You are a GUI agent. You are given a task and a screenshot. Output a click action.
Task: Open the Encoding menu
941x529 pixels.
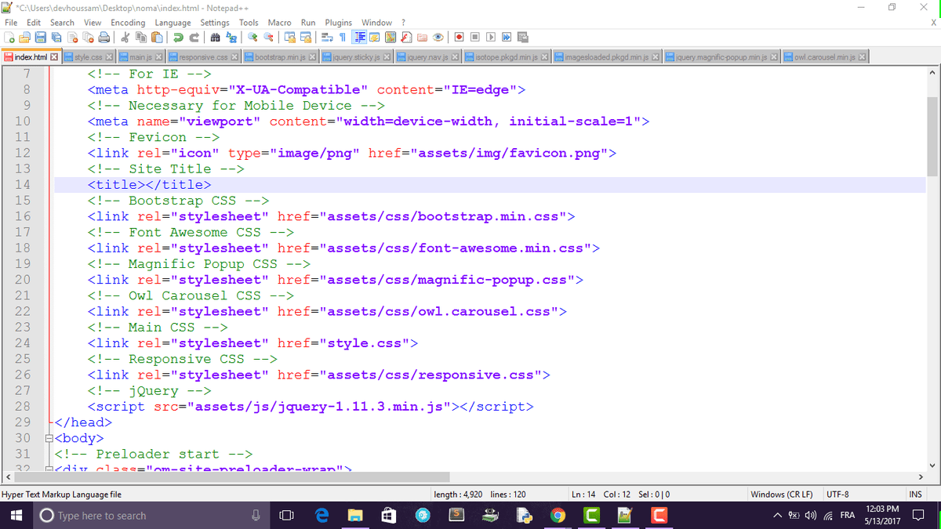coord(127,23)
